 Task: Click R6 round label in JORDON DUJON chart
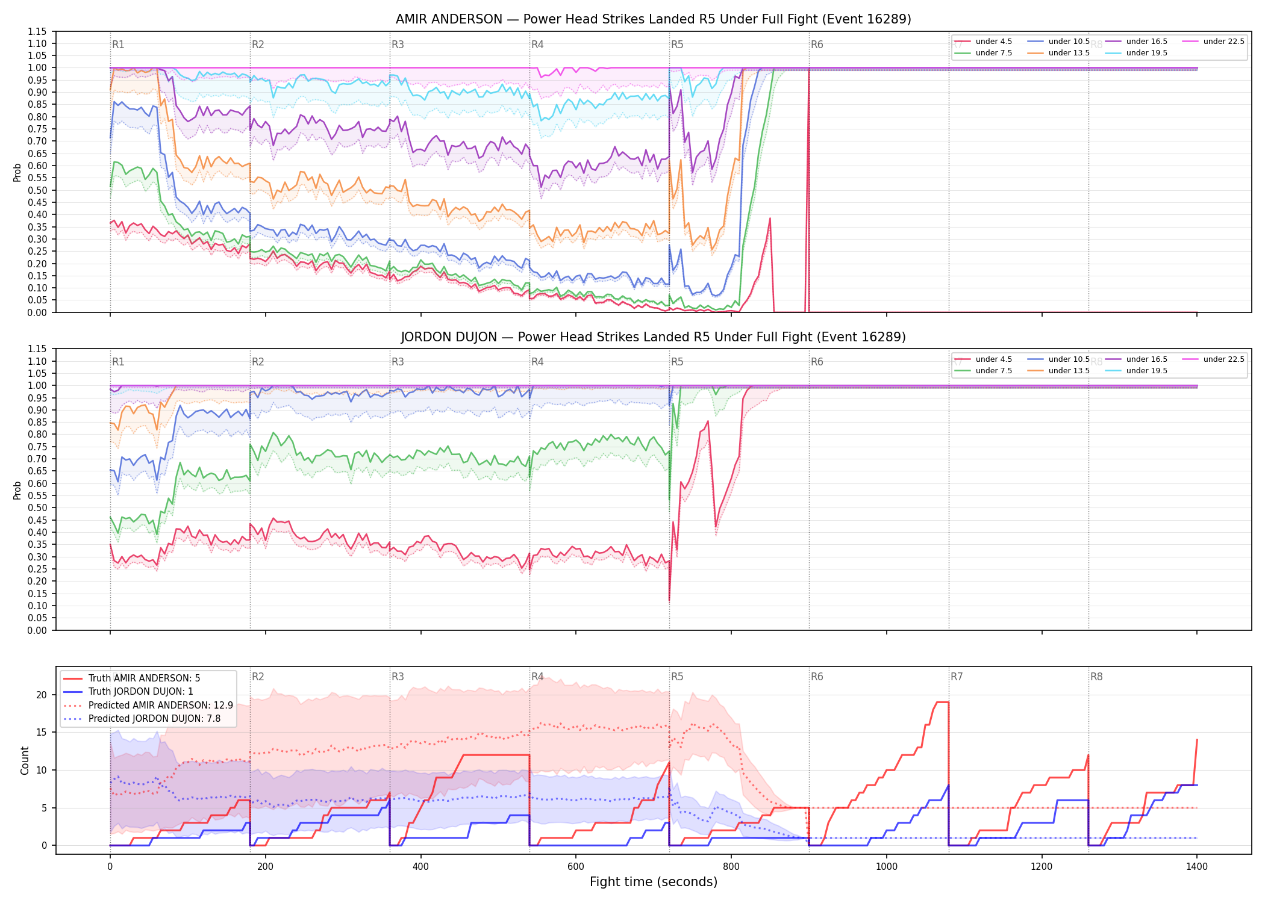[817, 362]
